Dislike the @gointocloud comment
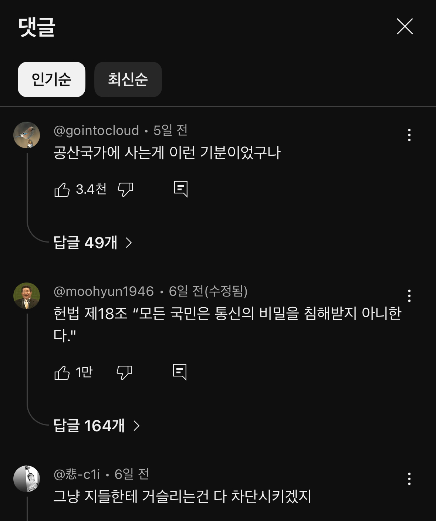The image size is (436, 521). click(125, 190)
